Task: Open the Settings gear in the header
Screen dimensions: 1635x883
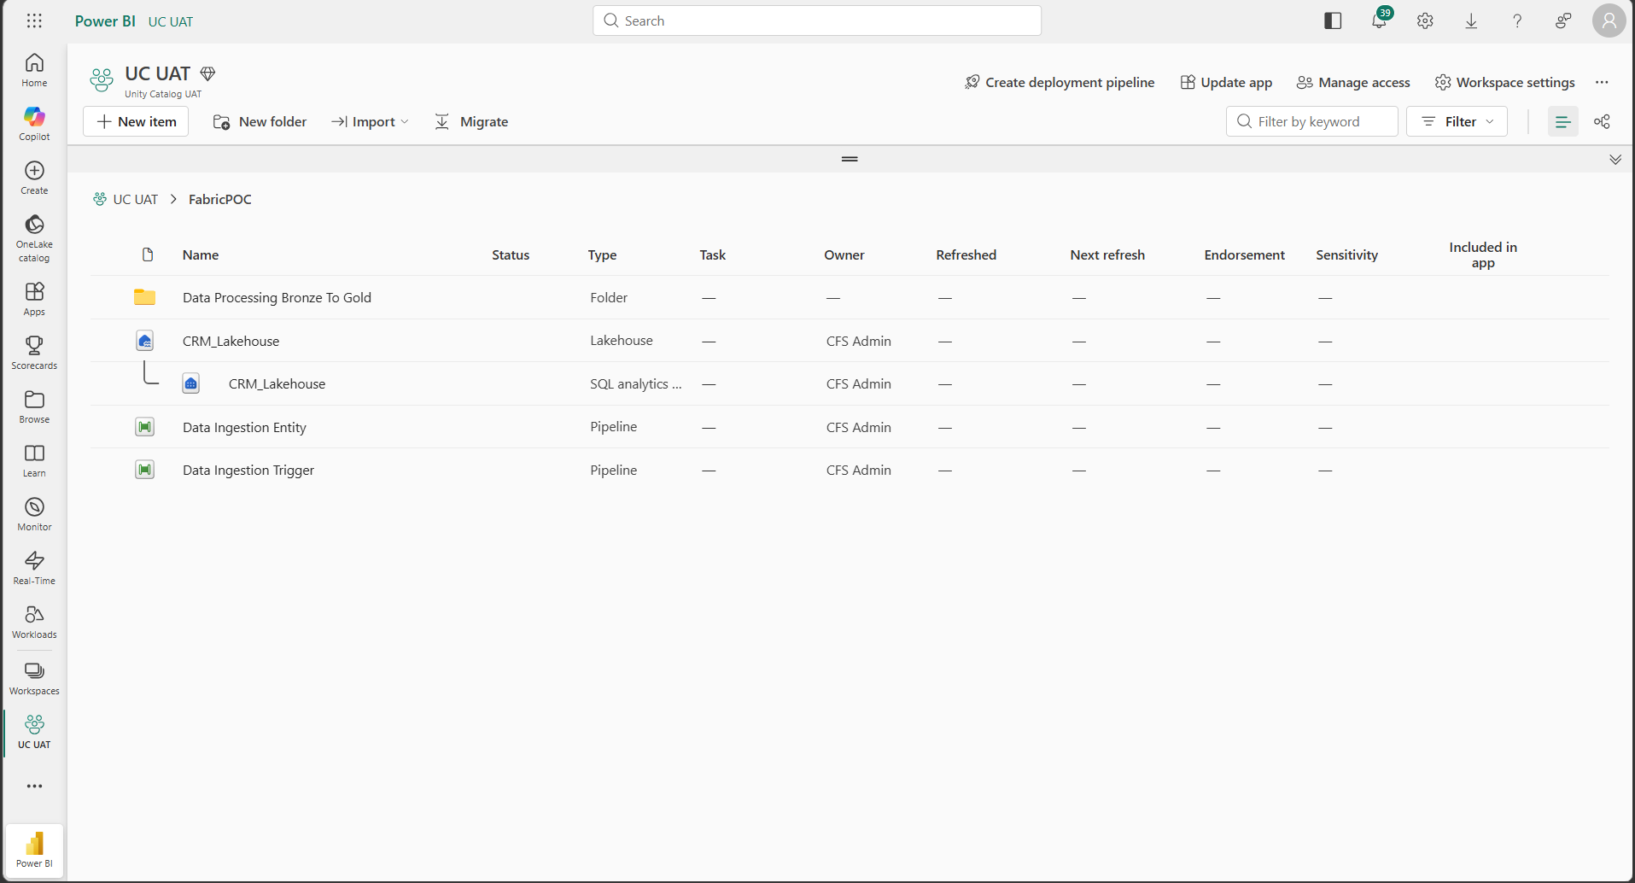Action: click(x=1425, y=20)
